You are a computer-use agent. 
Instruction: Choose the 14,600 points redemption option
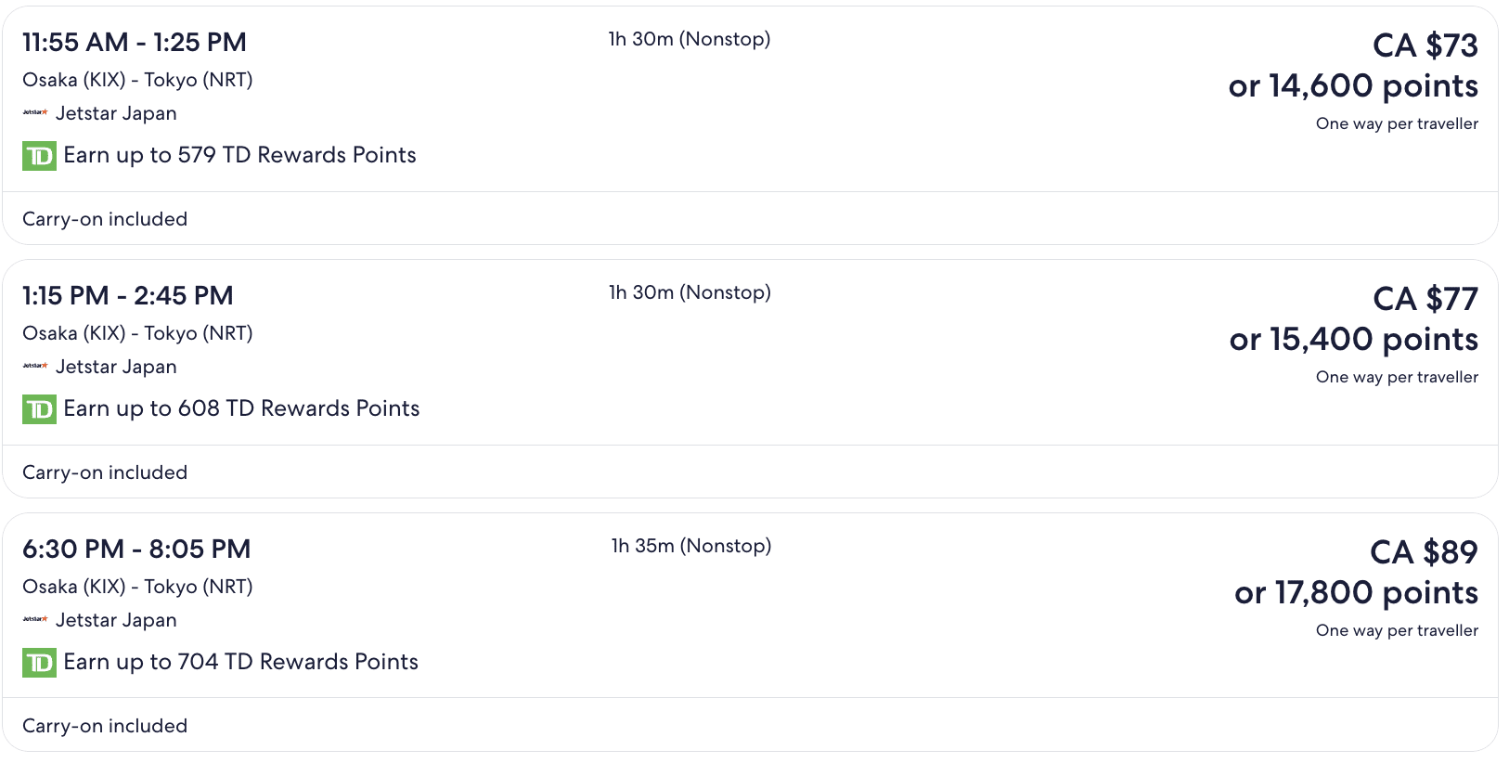[1353, 86]
